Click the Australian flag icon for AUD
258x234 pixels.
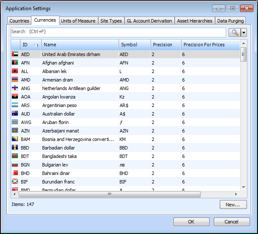pos(15,114)
